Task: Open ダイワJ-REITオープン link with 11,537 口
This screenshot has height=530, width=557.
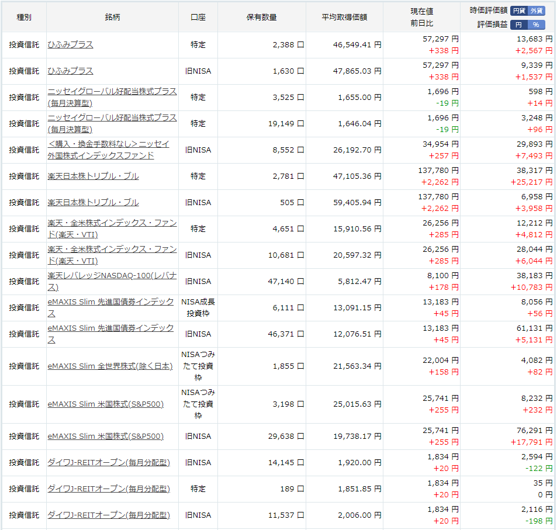Action: click(109, 515)
